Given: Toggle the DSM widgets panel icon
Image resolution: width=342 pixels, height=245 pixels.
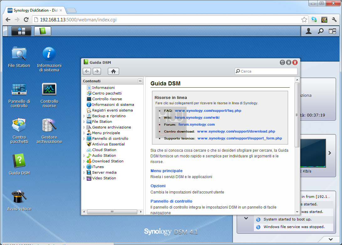Looking at the screenshot, I should coord(332,31).
